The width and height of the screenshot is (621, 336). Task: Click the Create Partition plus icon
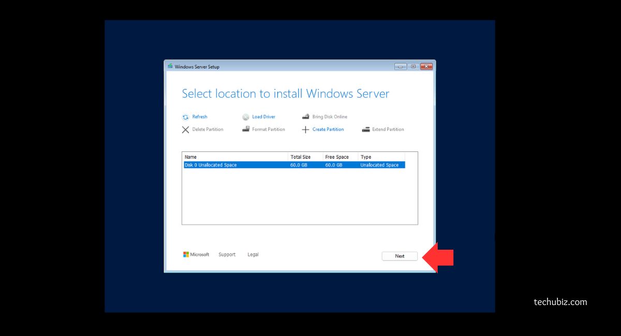[306, 130]
